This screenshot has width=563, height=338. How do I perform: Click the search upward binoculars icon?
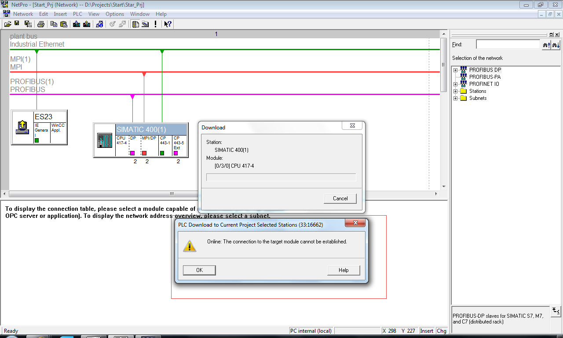point(546,45)
